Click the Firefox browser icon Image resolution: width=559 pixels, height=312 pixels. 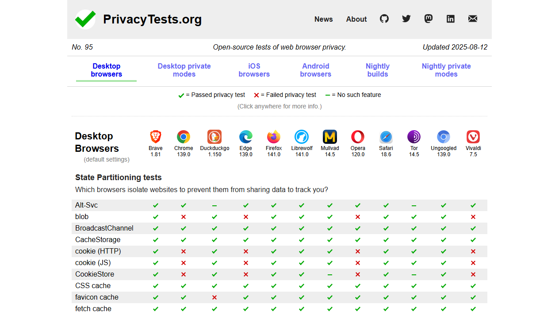coord(273,136)
